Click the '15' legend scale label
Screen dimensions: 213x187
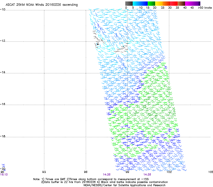(148, 7)
